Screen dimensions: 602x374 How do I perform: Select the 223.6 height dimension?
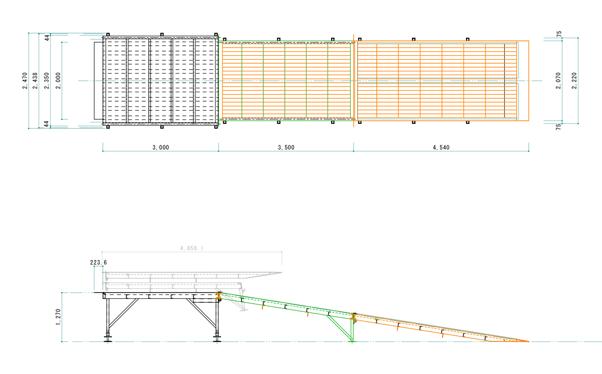pyautogui.click(x=98, y=262)
